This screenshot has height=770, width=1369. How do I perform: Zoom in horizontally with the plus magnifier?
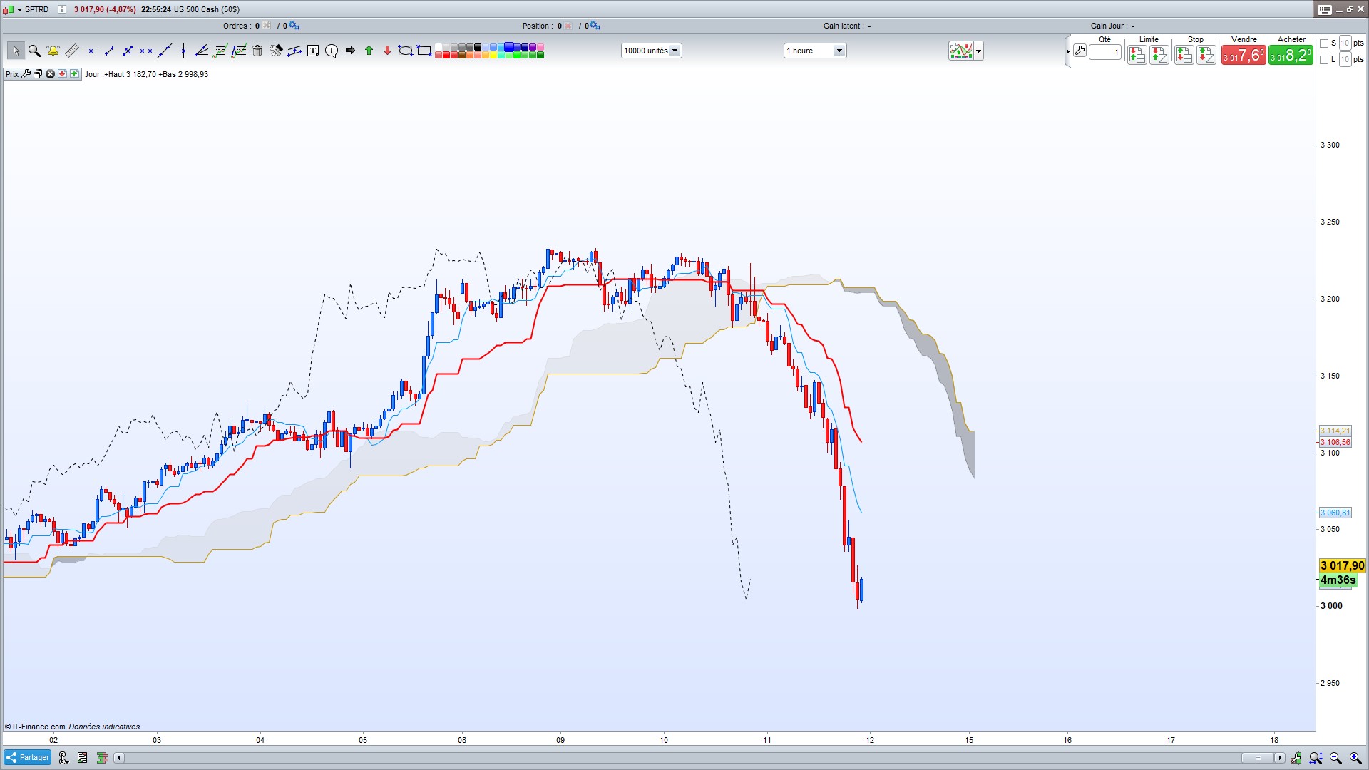click(x=1355, y=758)
